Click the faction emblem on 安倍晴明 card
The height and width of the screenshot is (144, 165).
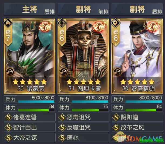(116, 23)
